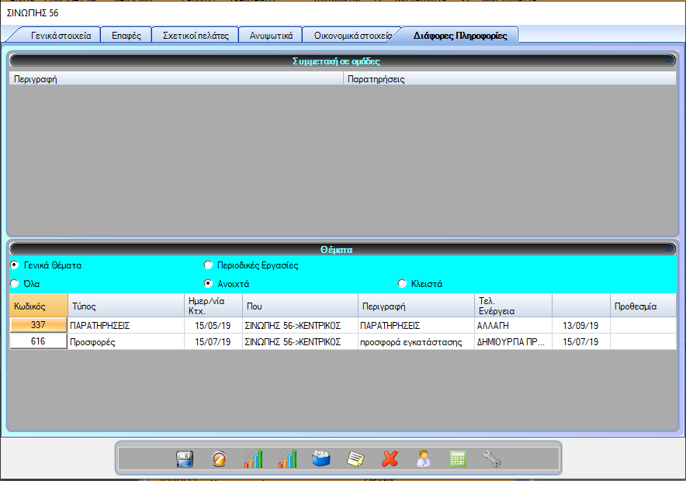Open the Επαφές tab
686x481 pixels.
pyautogui.click(x=126, y=36)
